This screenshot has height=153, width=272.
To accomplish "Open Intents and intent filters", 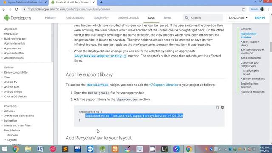I will click(18, 125).
